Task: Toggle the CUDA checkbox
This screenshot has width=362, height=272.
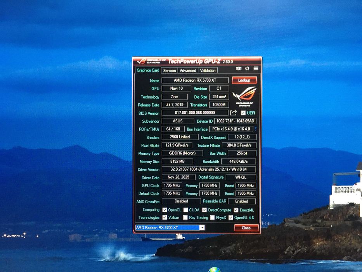Action: coord(185,210)
